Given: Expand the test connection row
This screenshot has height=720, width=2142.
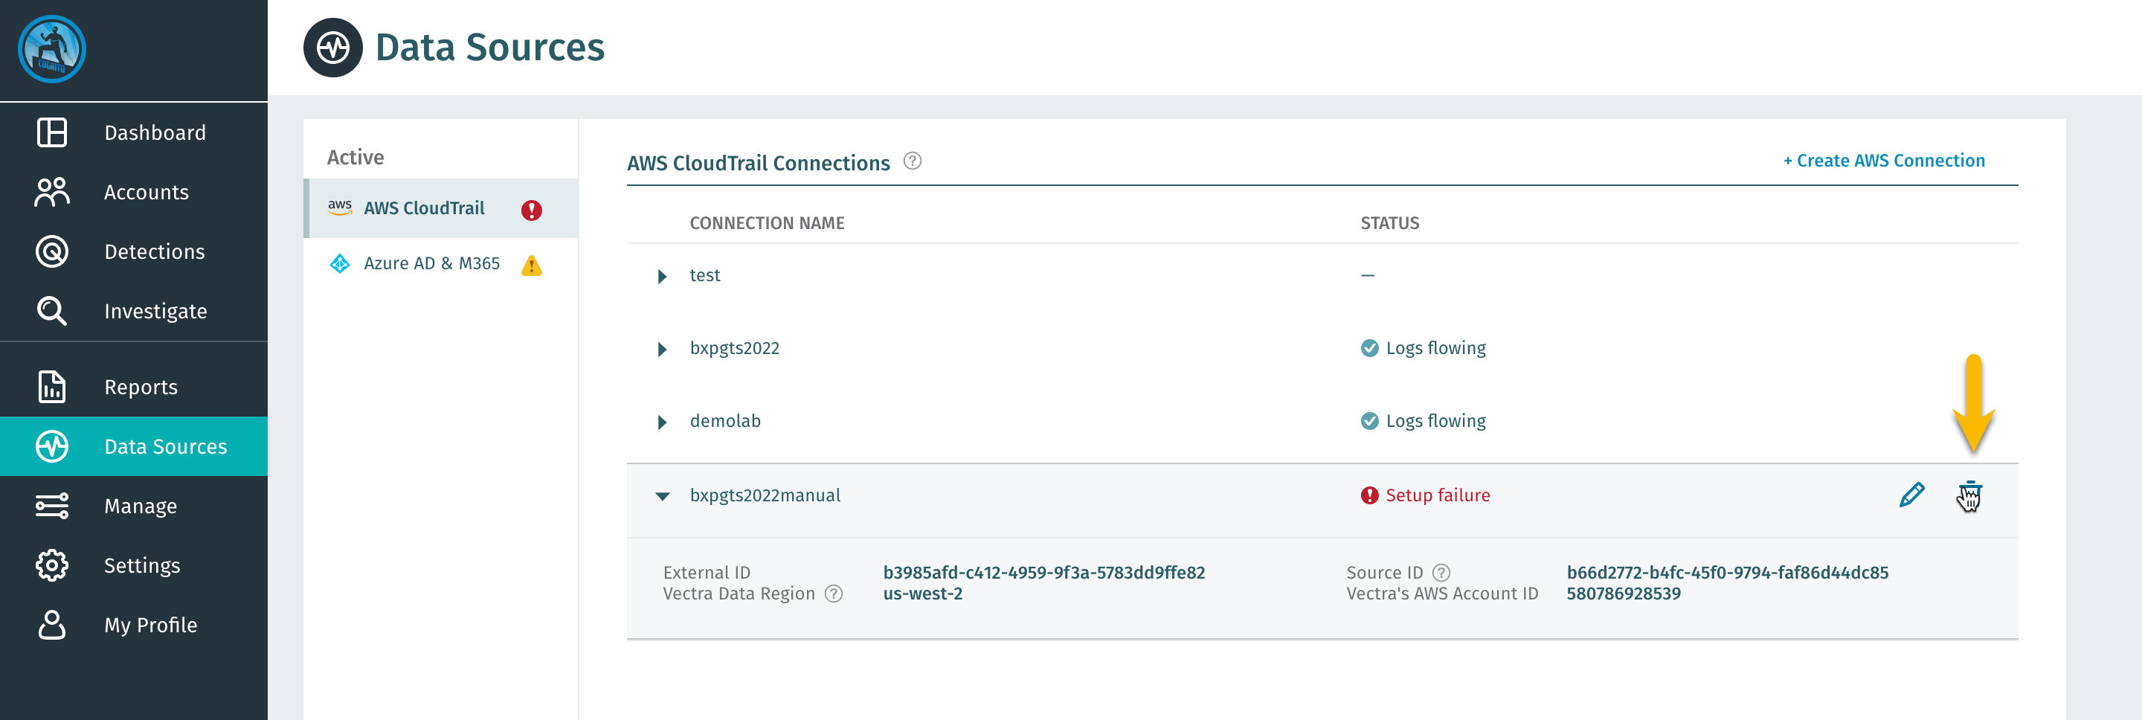Looking at the screenshot, I should [x=662, y=276].
